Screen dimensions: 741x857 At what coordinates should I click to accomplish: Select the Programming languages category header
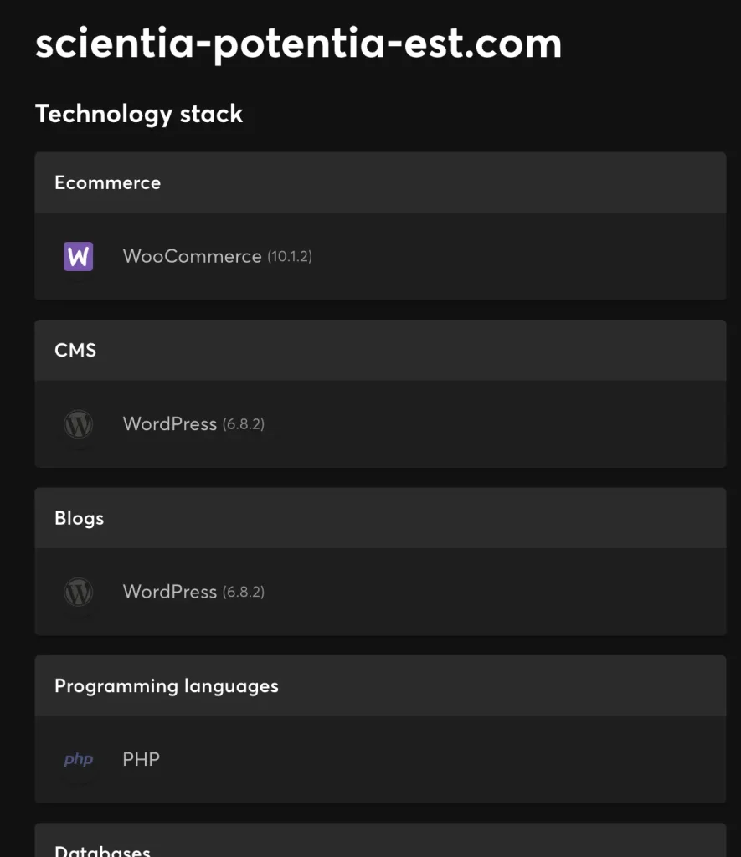point(166,685)
